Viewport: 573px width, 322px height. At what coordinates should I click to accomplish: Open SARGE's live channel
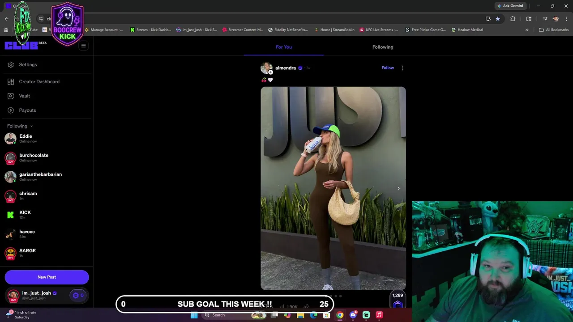[x=47, y=253]
